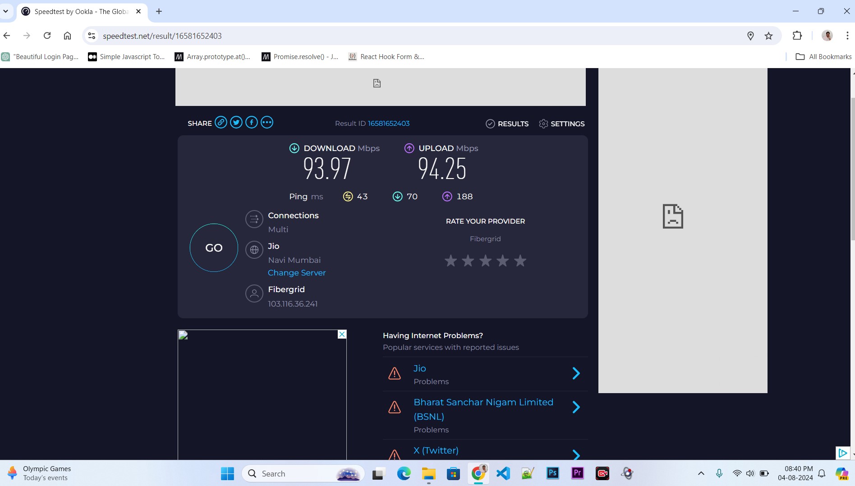Image resolution: width=855 pixels, height=486 pixels.
Task: Open Array.prototype.at() bookmark
Action: 213,57
